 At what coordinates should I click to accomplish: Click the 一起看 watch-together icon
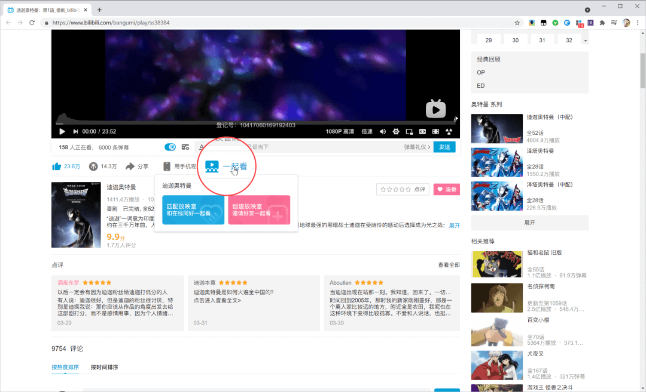pos(212,166)
